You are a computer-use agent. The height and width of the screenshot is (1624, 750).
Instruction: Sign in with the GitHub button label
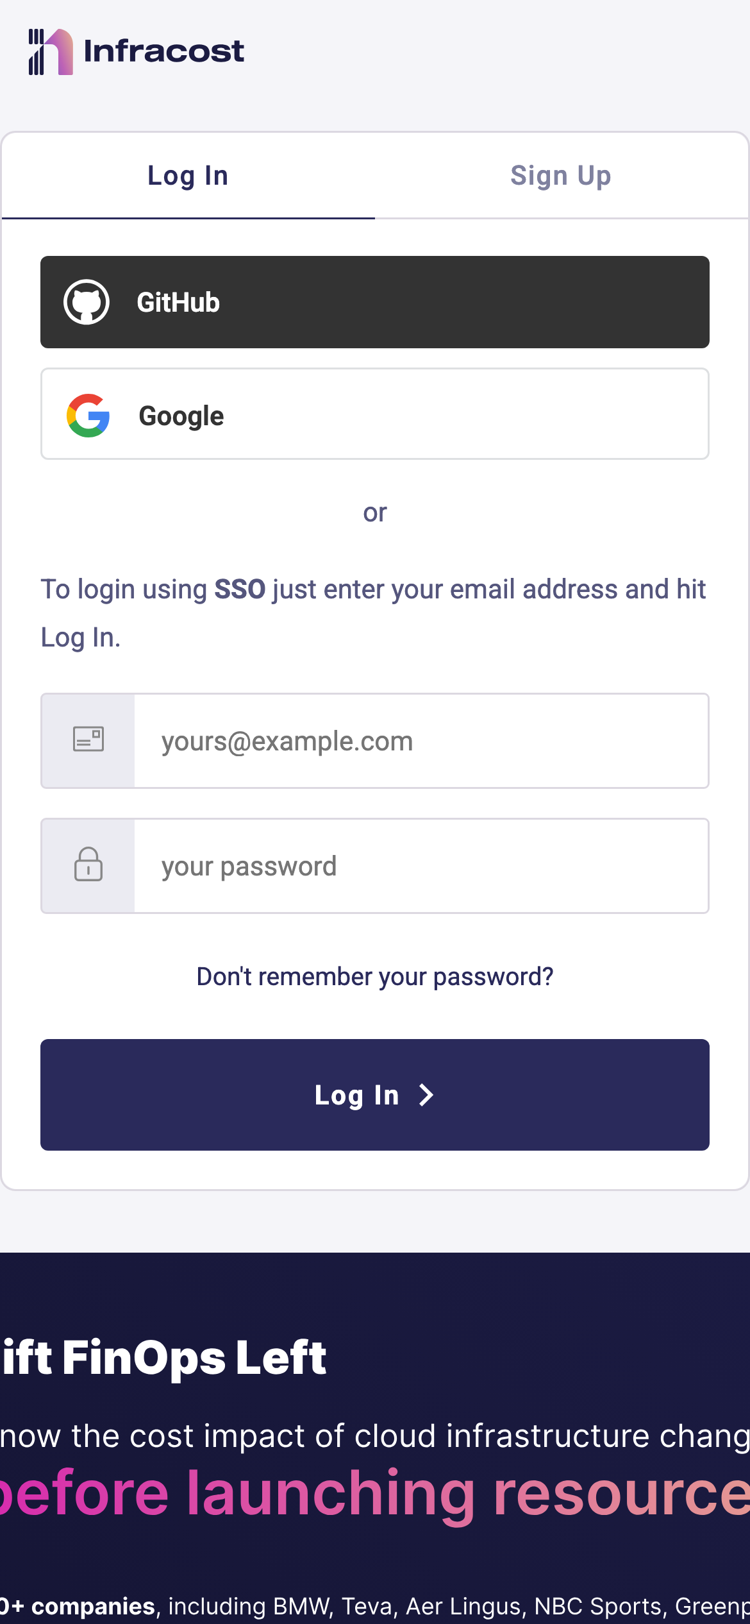(x=178, y=303)
